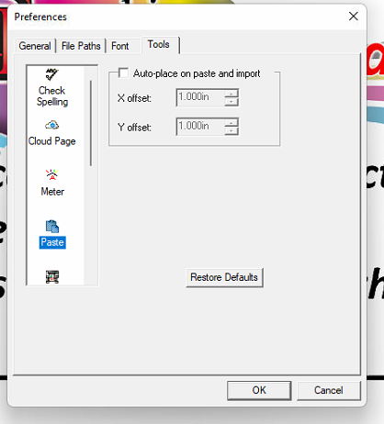Click the tools list scrollbar

coord(91,123)
